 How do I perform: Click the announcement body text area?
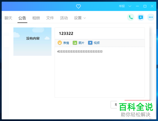click(x=100, y=72)
